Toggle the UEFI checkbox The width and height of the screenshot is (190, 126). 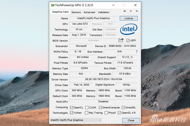tap(128, 41)
